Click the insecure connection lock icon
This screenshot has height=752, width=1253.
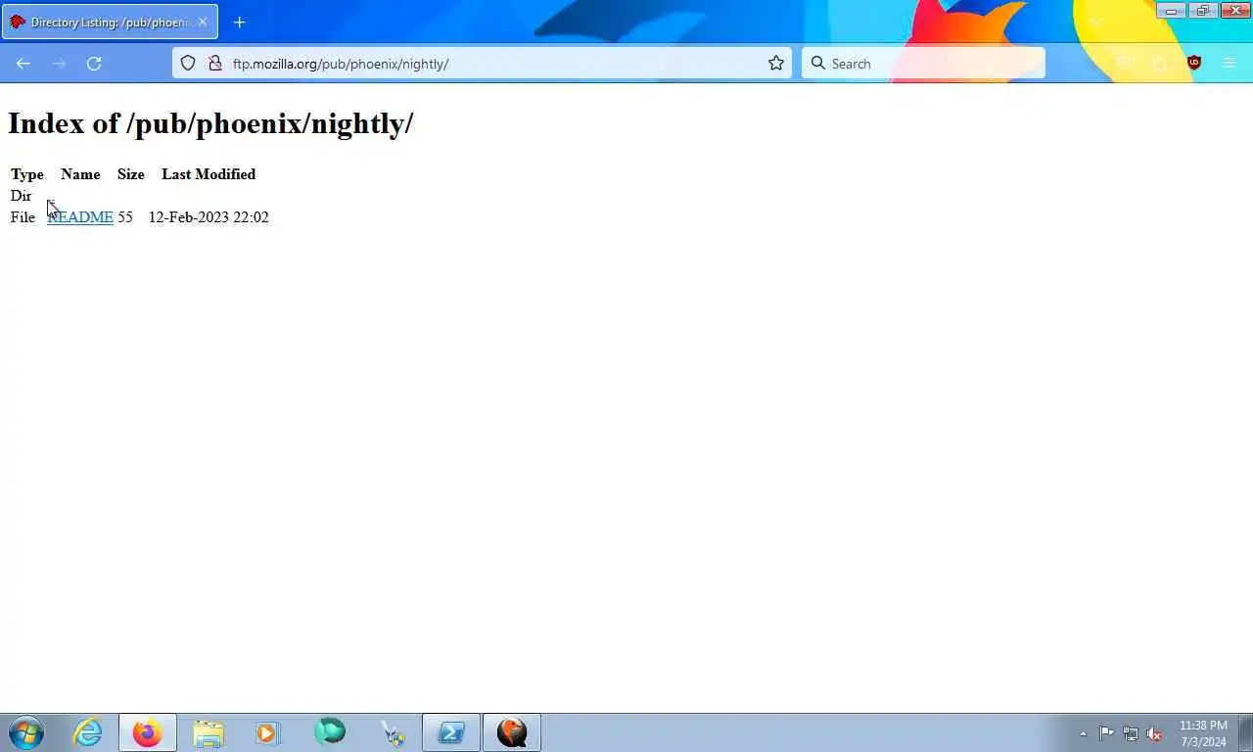(x=215, y=64)
